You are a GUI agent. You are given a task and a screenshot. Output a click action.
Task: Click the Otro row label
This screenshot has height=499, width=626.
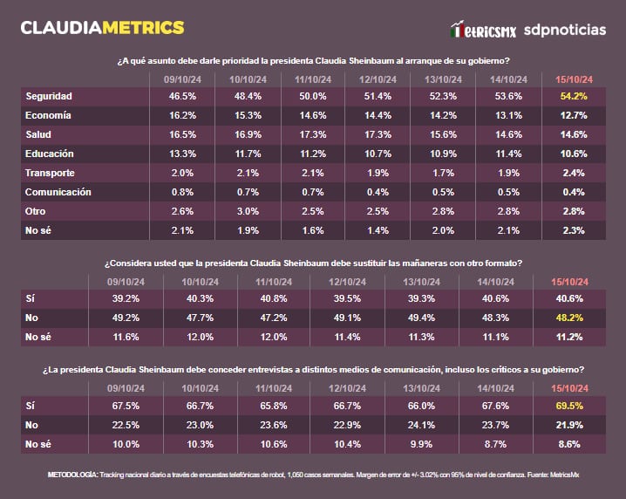[x=36, y=211]
